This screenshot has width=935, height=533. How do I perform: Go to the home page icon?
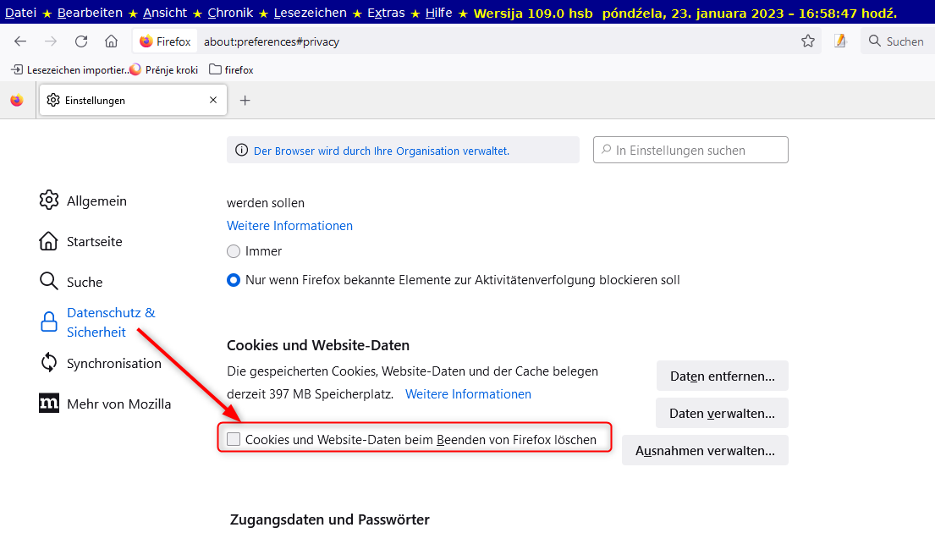click(111, 41)
